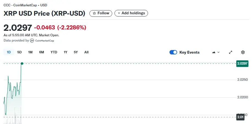Click the green current-price dot on chart

[22, 64]
